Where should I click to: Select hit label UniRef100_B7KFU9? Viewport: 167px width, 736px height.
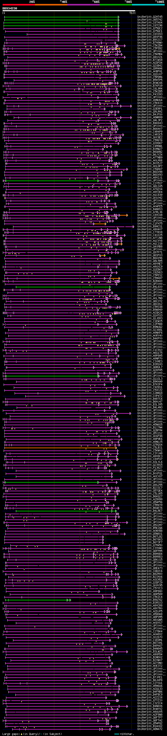(x=150, y=86)
